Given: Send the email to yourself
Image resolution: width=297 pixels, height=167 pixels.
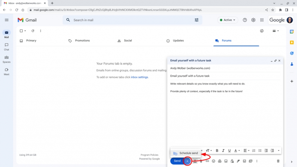Looking at the screenshot, I should 177,161.
